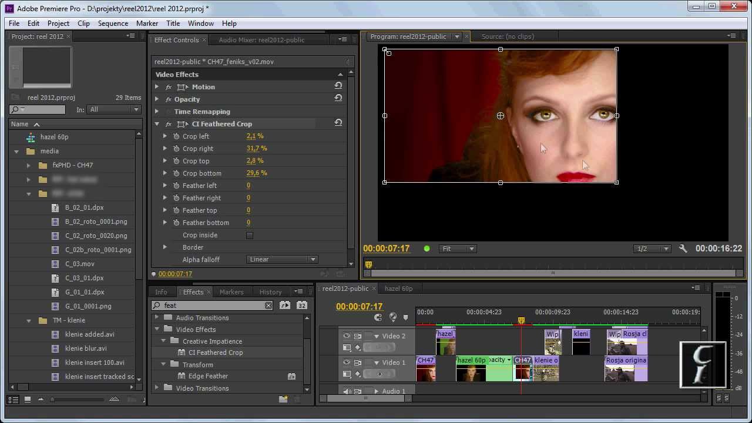Expand the Time Remapping properties
Screen dimensions: 752x423
(157, 112)
